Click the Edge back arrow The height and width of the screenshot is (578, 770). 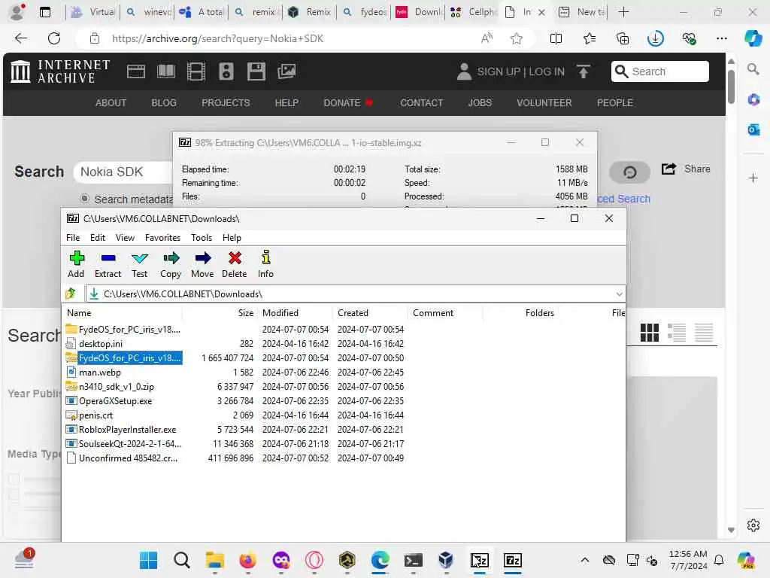coord(20,38)
